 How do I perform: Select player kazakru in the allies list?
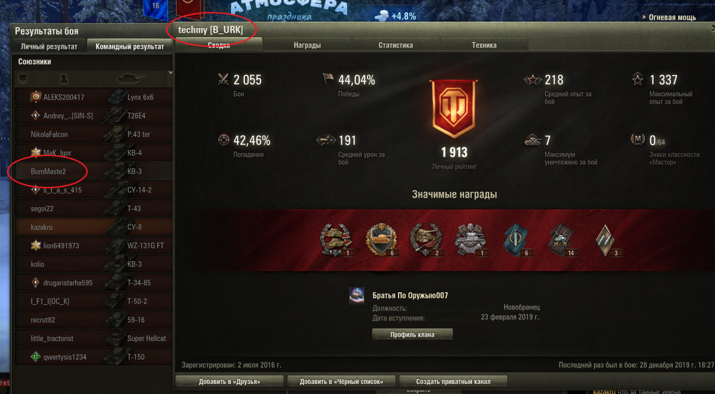click(92, 227)
